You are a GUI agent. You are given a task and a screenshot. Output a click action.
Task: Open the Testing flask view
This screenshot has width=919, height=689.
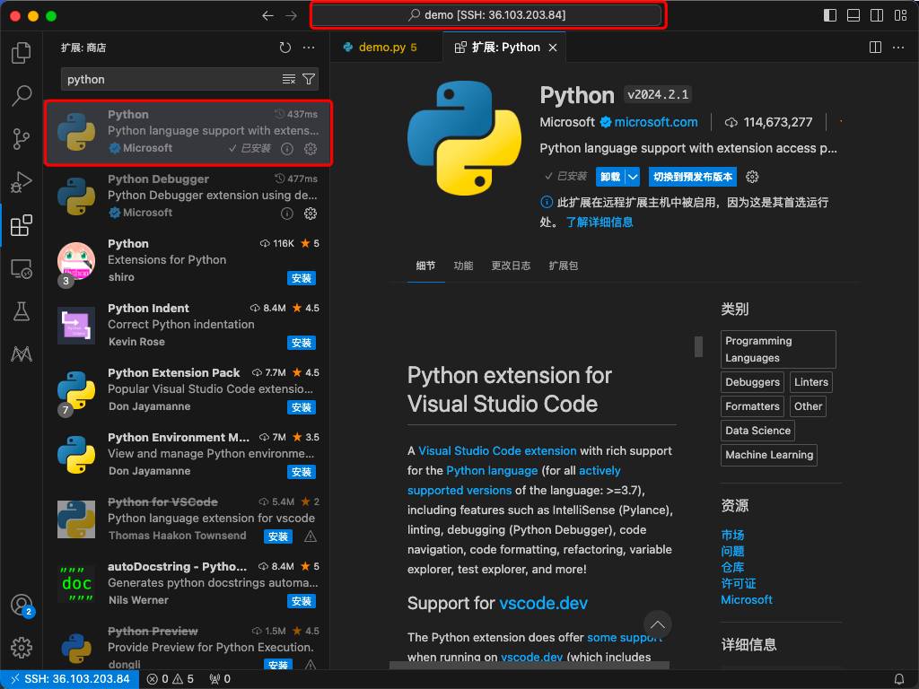point(22,311)
